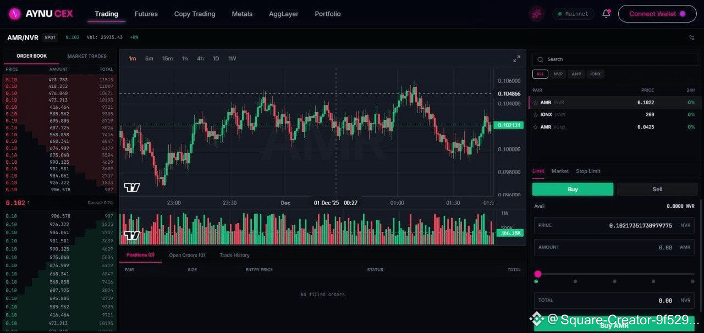The height and width of the screenshot is (333, 704).
Task: Set amount slider to 100% dot
Action: pyautogui.click(x=692, y=281)
